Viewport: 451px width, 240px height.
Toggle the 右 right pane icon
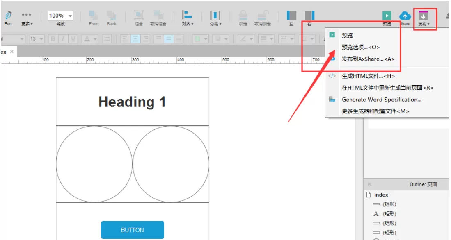(309, 15)
